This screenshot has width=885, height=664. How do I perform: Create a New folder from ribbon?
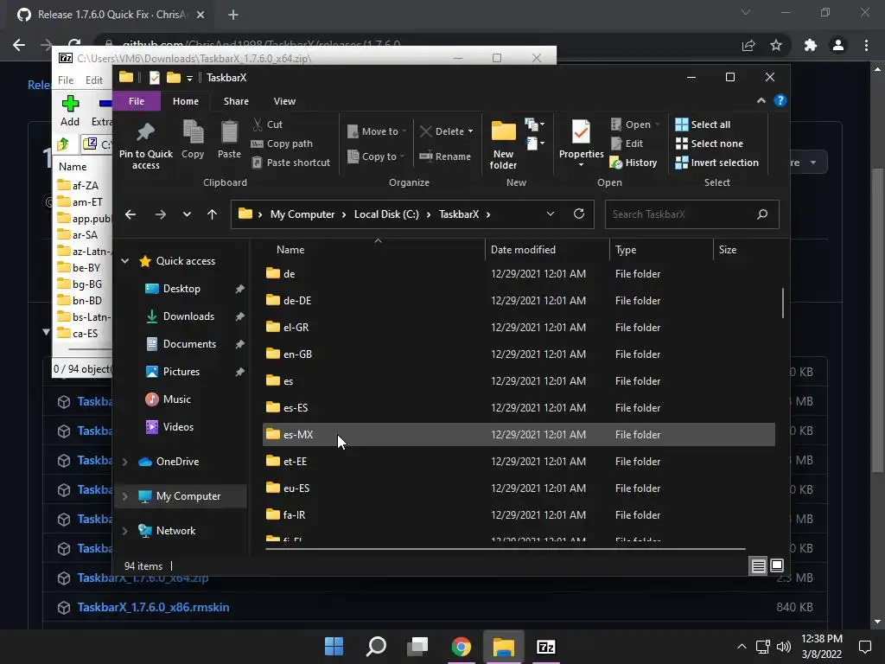pos(503,144)
